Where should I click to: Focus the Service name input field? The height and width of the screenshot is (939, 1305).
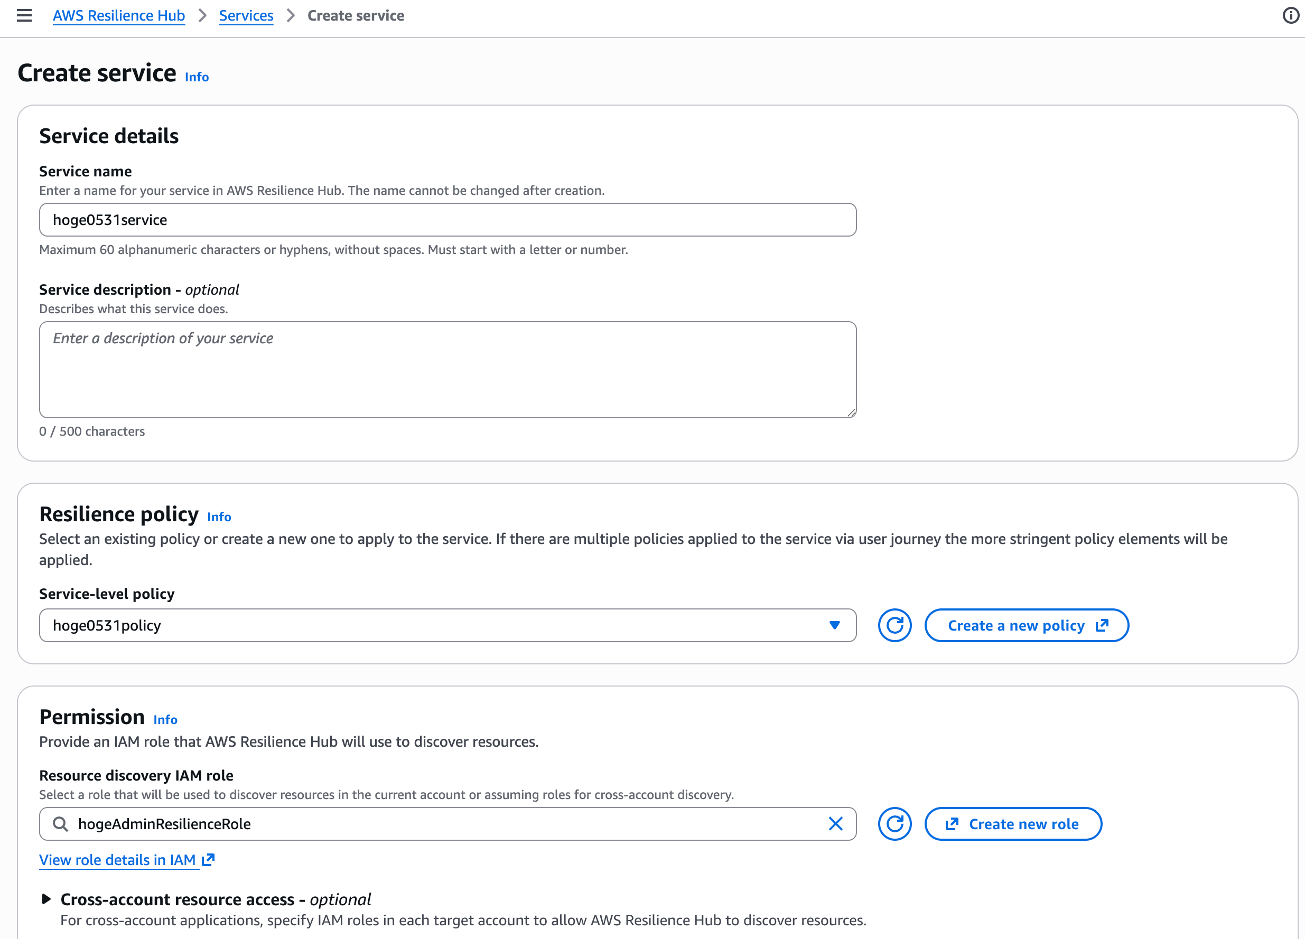[x=448, y=220]
